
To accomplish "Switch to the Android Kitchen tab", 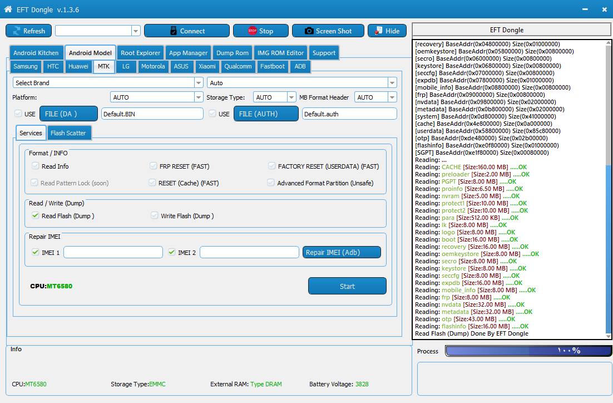I will [x=36, y=53].
